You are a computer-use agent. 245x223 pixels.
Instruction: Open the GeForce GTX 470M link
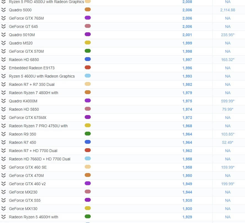(x=26, y=176)
